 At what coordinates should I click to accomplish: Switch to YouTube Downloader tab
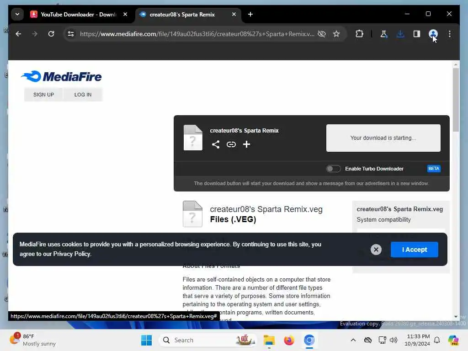tap(79, 14)
